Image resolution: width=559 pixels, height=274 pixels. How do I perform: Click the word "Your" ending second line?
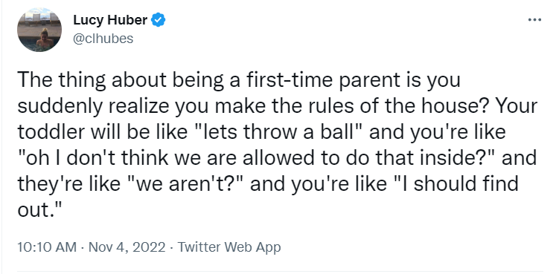[517, 106]
